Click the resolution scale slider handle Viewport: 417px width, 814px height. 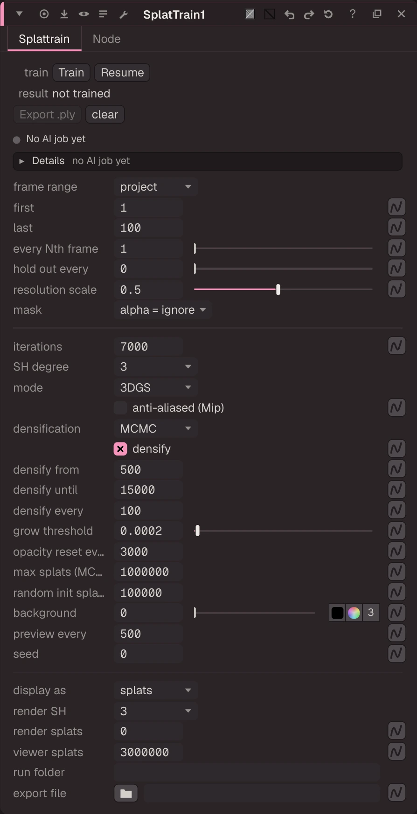[278, 290]
